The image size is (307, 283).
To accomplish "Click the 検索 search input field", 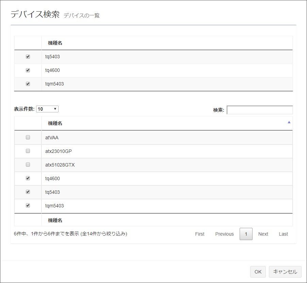I will pos(260,110).
